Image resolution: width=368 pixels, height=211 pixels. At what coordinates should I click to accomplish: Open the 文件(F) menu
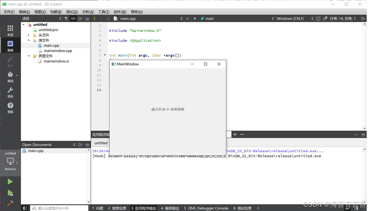point(9,12)
